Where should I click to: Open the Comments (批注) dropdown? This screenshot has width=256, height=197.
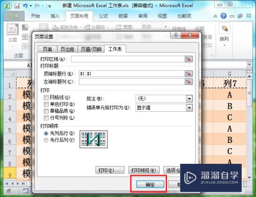189,98
